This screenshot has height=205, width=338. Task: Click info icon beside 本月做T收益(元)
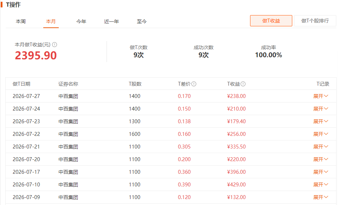coord(55,45)
